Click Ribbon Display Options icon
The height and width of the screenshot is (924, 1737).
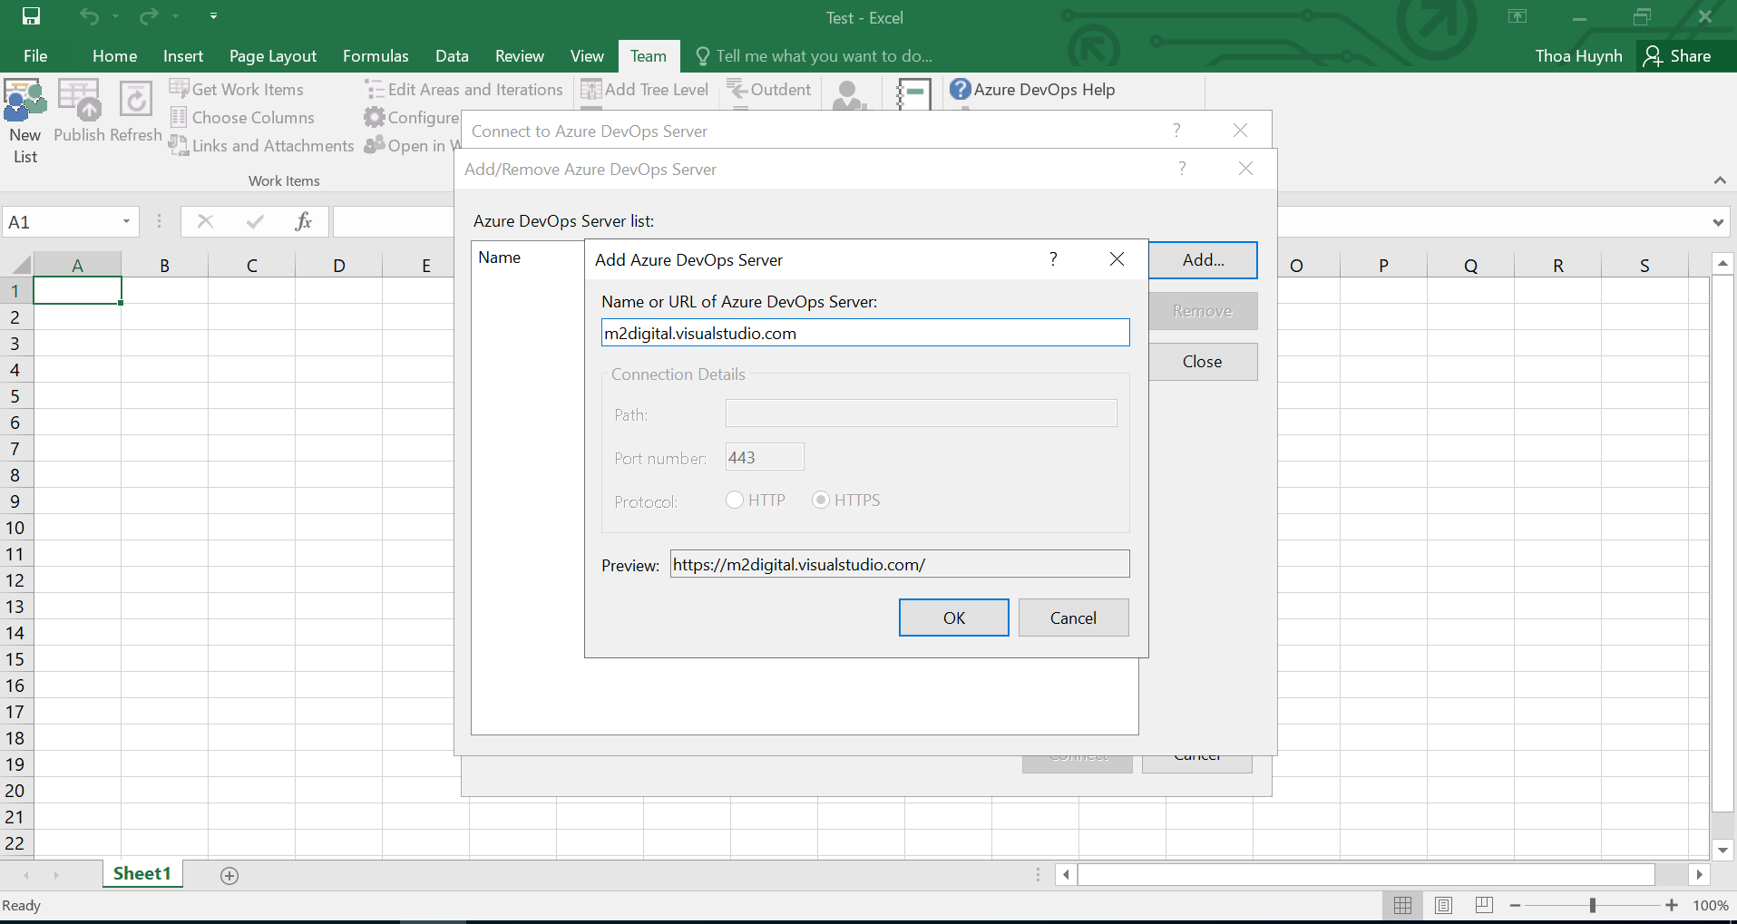point(1517,16)
